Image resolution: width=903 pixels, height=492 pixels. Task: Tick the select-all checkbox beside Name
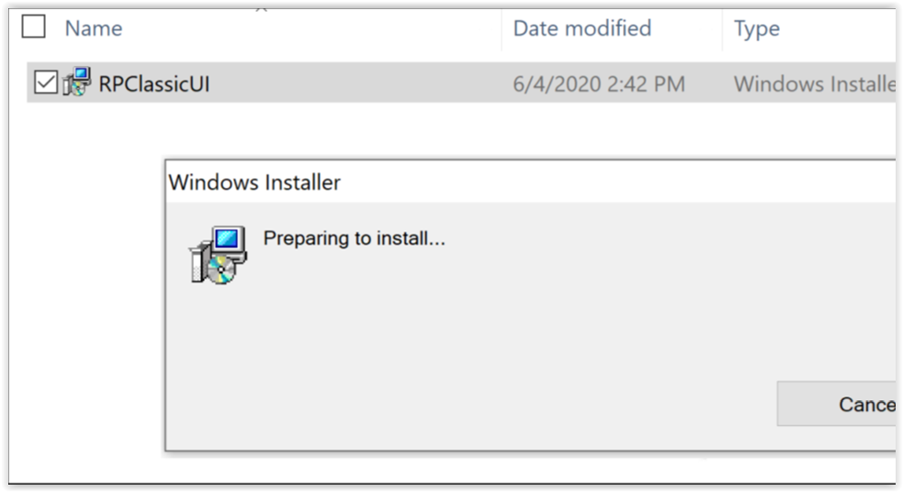[x=34, y=28]
